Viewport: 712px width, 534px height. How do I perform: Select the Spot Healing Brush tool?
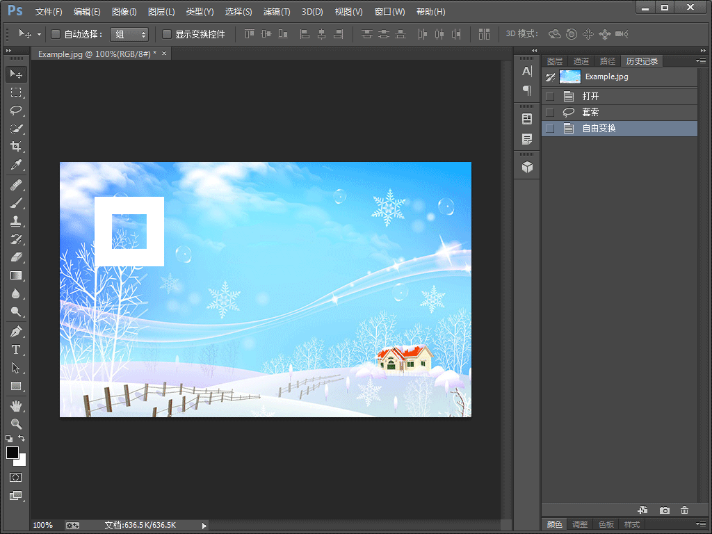click(x=16, y=185)
